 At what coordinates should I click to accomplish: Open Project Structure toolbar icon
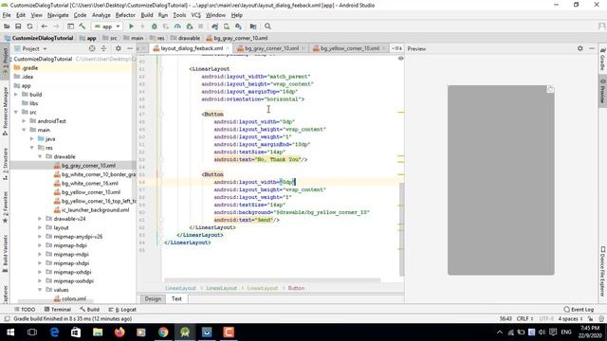[253, 27]
